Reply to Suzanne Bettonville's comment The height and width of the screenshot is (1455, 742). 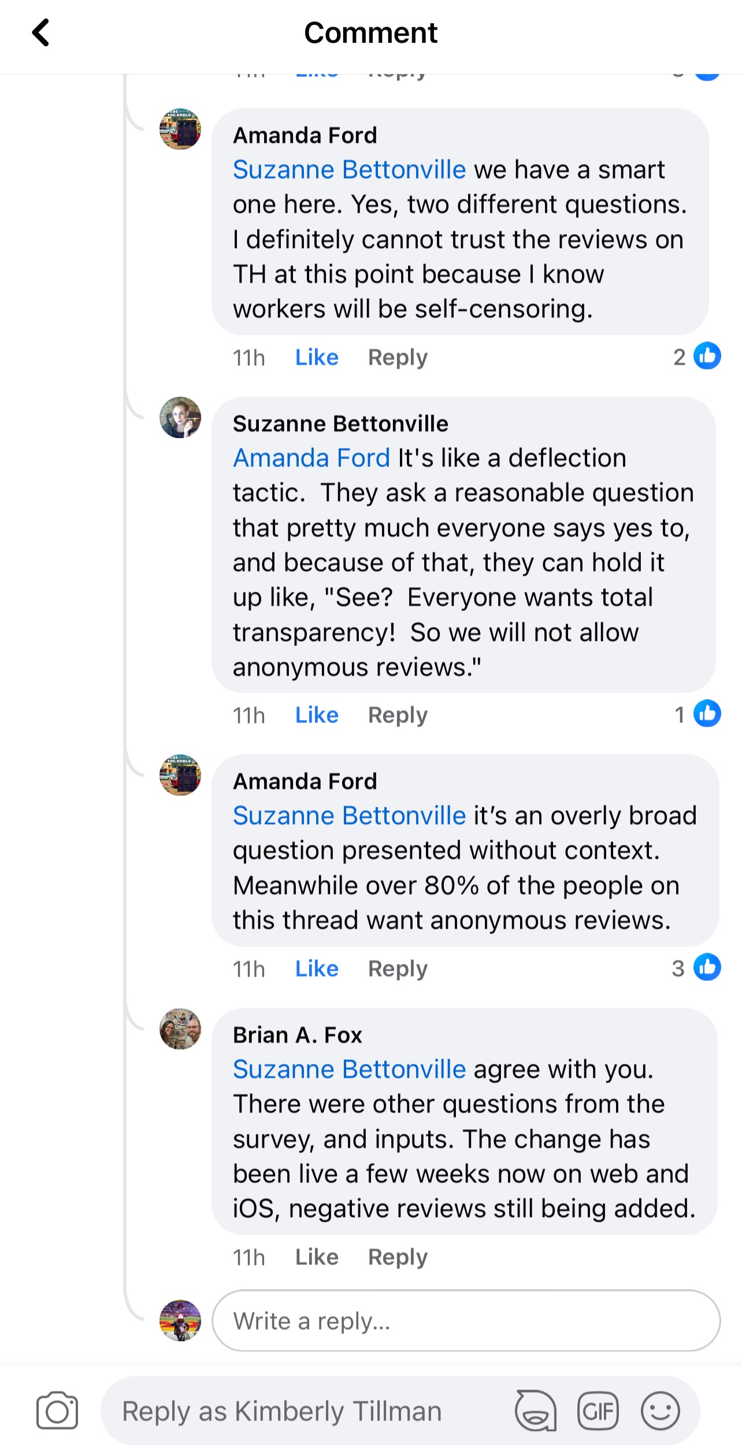398,715
